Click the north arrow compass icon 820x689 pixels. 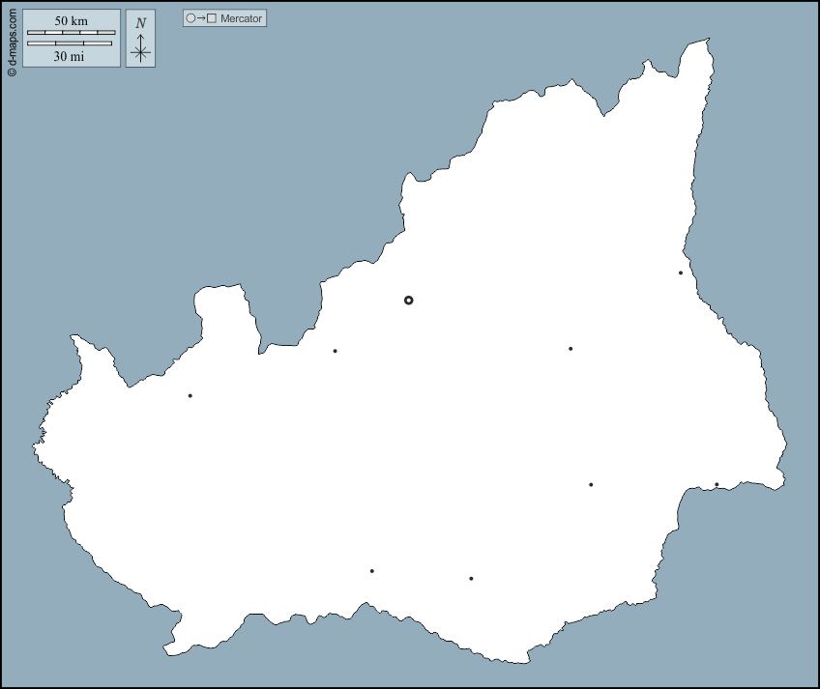point(140,39)
